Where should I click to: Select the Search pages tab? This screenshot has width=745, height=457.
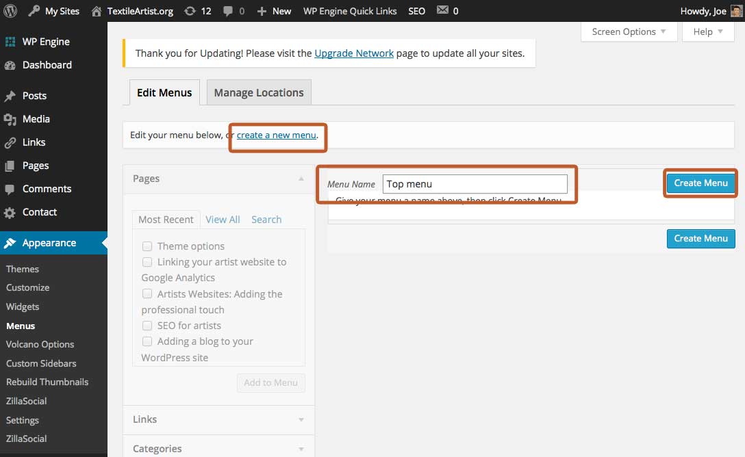click(x=266, y=220)
